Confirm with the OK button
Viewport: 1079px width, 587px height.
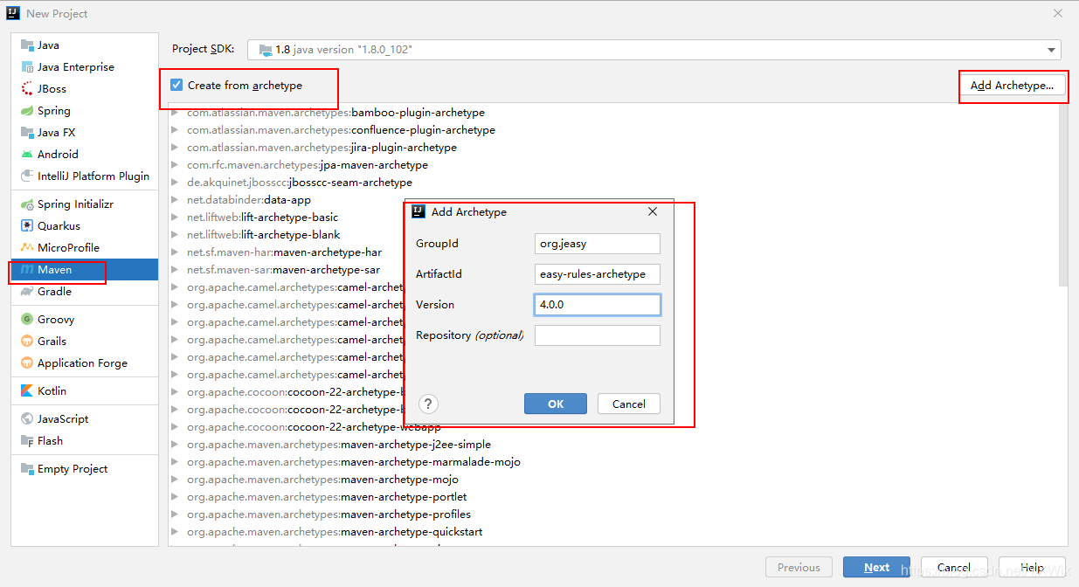coord(556,404)
